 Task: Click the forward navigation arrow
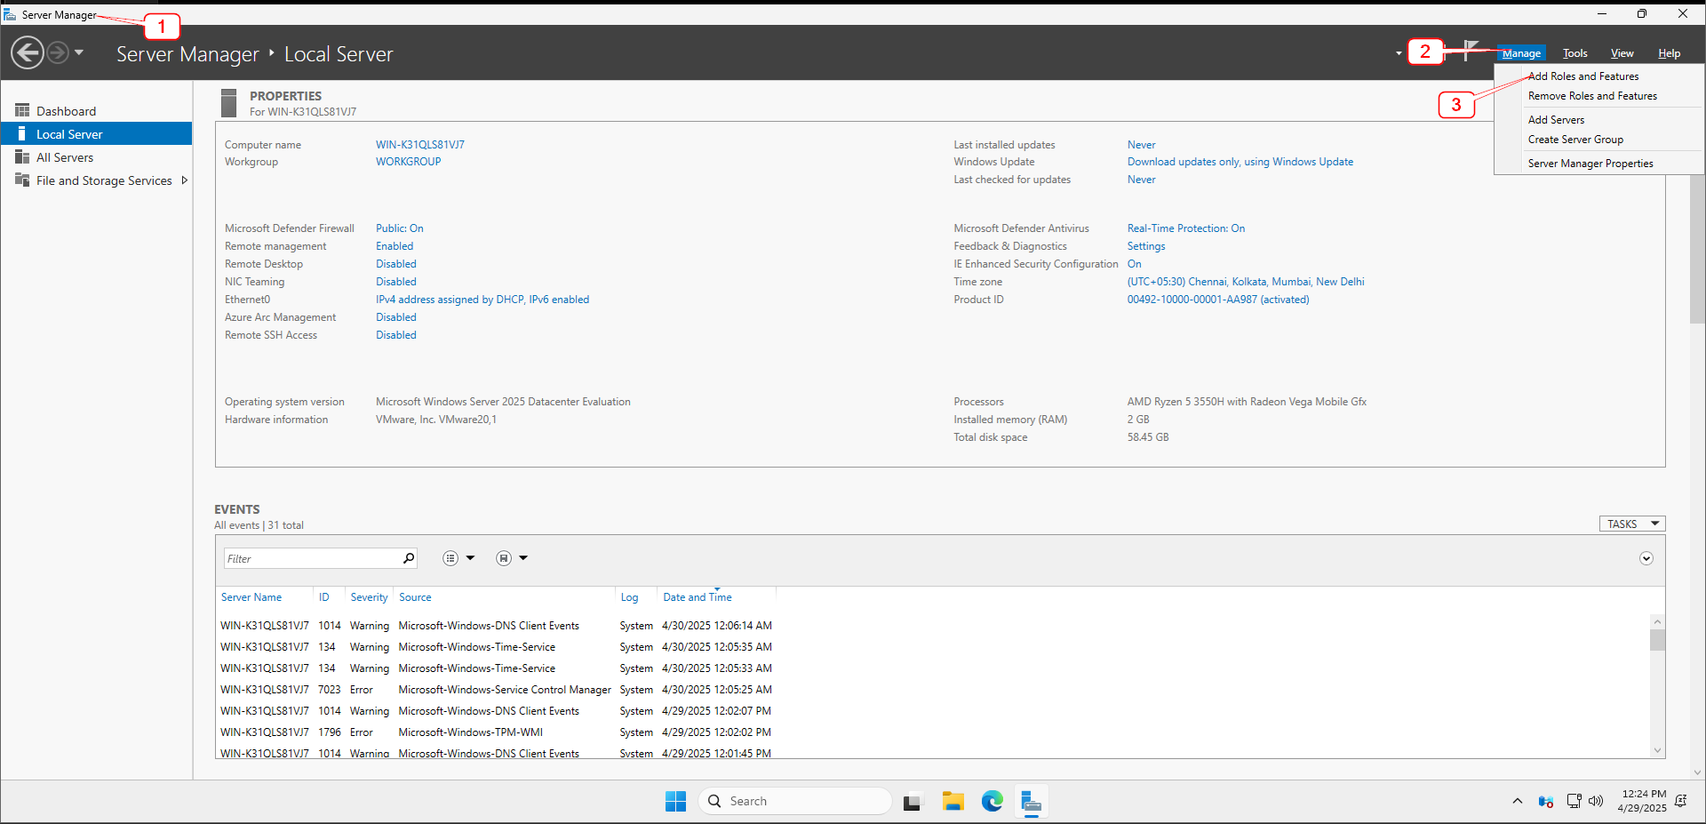click(x=58, y=52)
